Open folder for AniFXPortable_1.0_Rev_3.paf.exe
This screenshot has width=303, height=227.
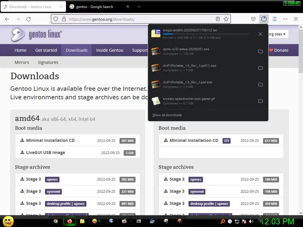[x=260, y=84]
